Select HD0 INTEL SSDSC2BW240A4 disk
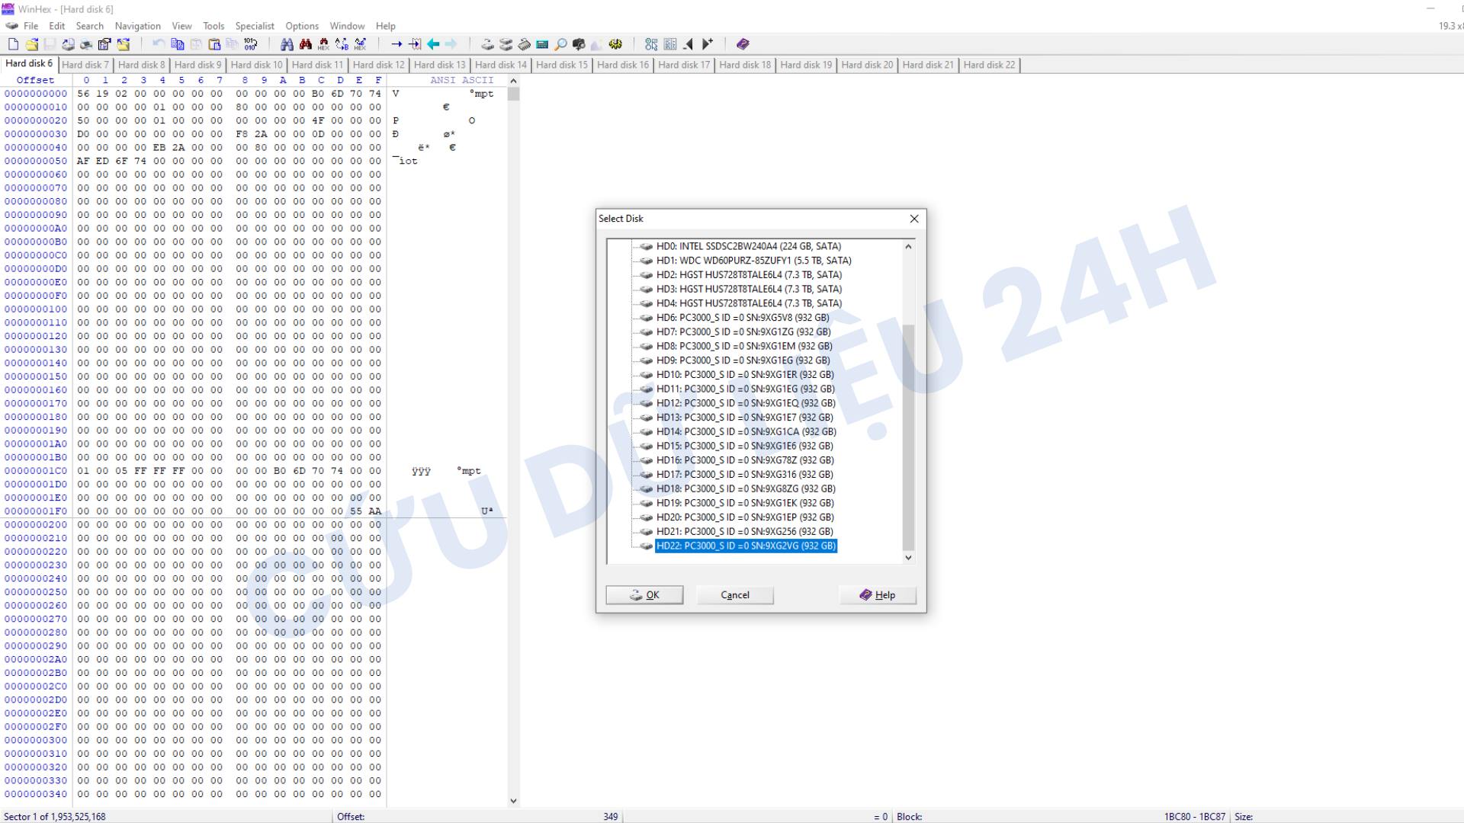The image size is (1464, 823). tap(748, 246)
